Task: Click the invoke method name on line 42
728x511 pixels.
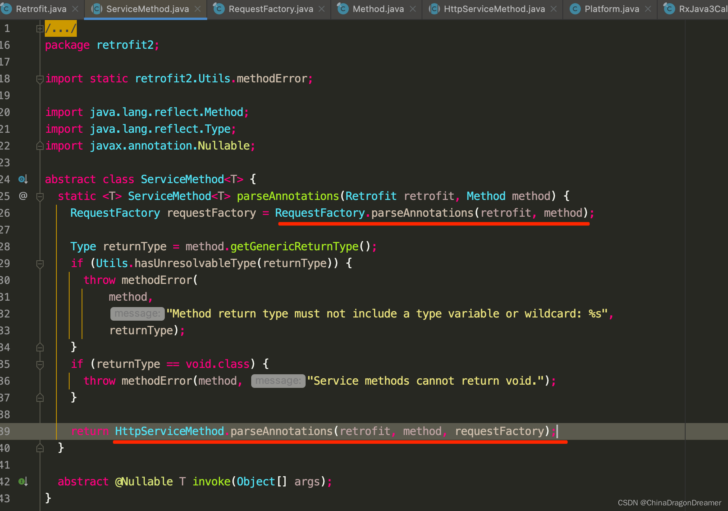Action: tap(211, 481)
